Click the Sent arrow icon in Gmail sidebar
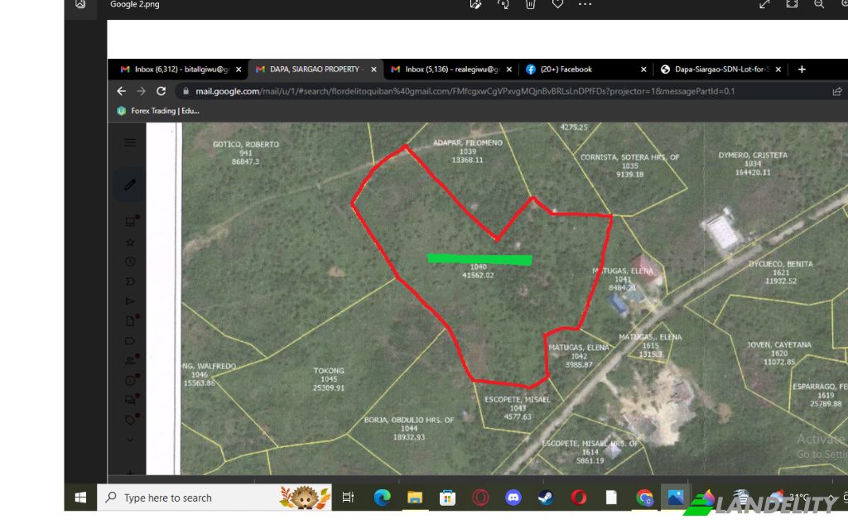This screenshot has height=524, width=848. [x=130, y=301]
